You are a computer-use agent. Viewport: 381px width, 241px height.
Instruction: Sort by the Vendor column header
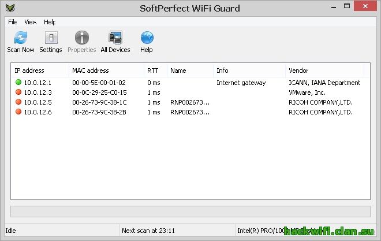coord(324,71)
